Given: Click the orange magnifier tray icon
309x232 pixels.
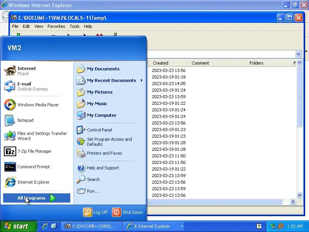Looking at the screenshot, I should (x=281, y=226).
